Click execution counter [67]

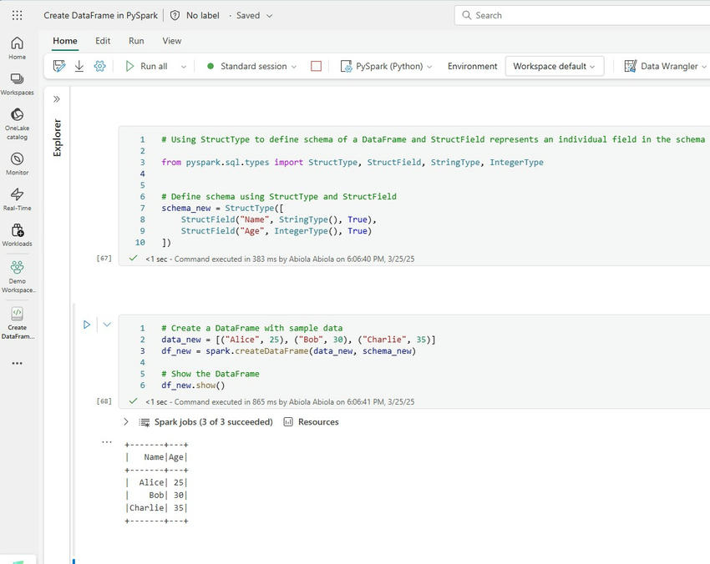[104, 259]
